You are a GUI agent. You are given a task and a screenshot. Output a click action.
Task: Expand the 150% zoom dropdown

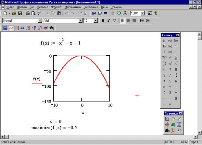[143, 13]
